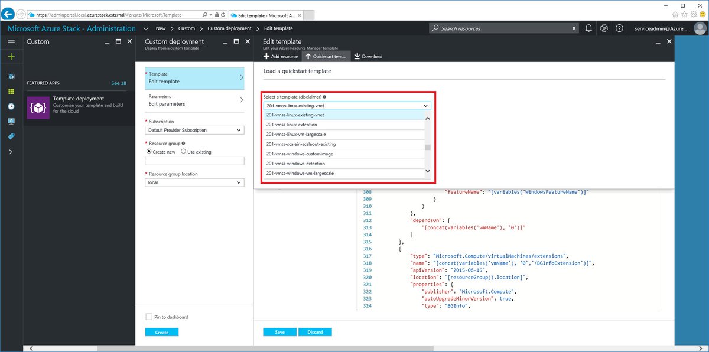This screenshot has height=352, width=709.
Task: Open the Resource group location dropdown
Action: pos(194,182)
